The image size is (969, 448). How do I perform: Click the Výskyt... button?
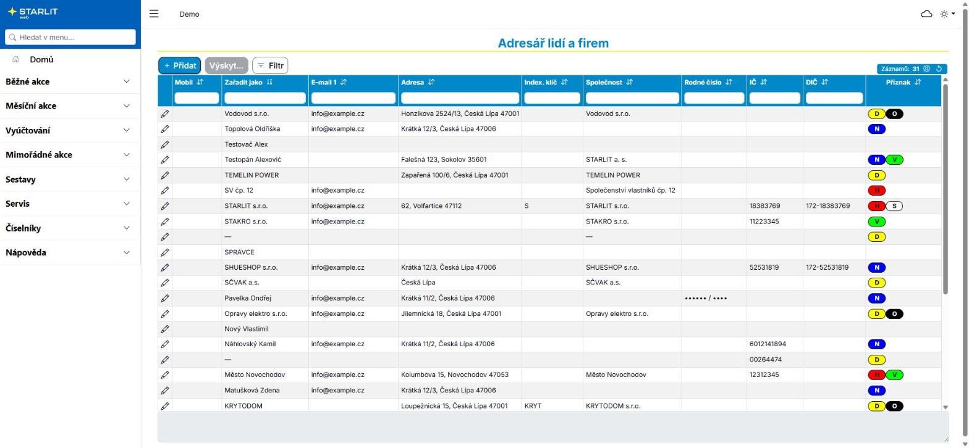tap(227, 65)
